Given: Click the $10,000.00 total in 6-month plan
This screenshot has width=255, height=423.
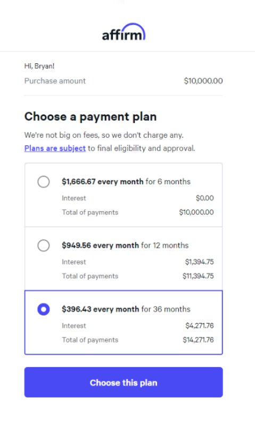Looking at the screenshot, I should (196, 212).
